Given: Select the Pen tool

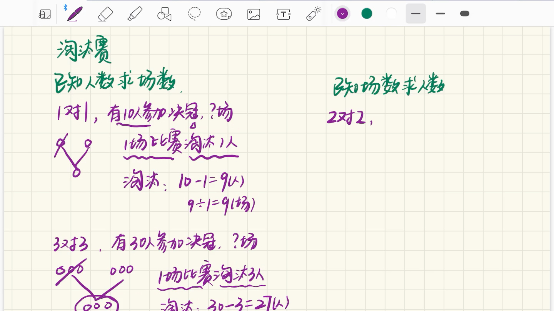Looking at the screenshot, I should pos(75,14).
